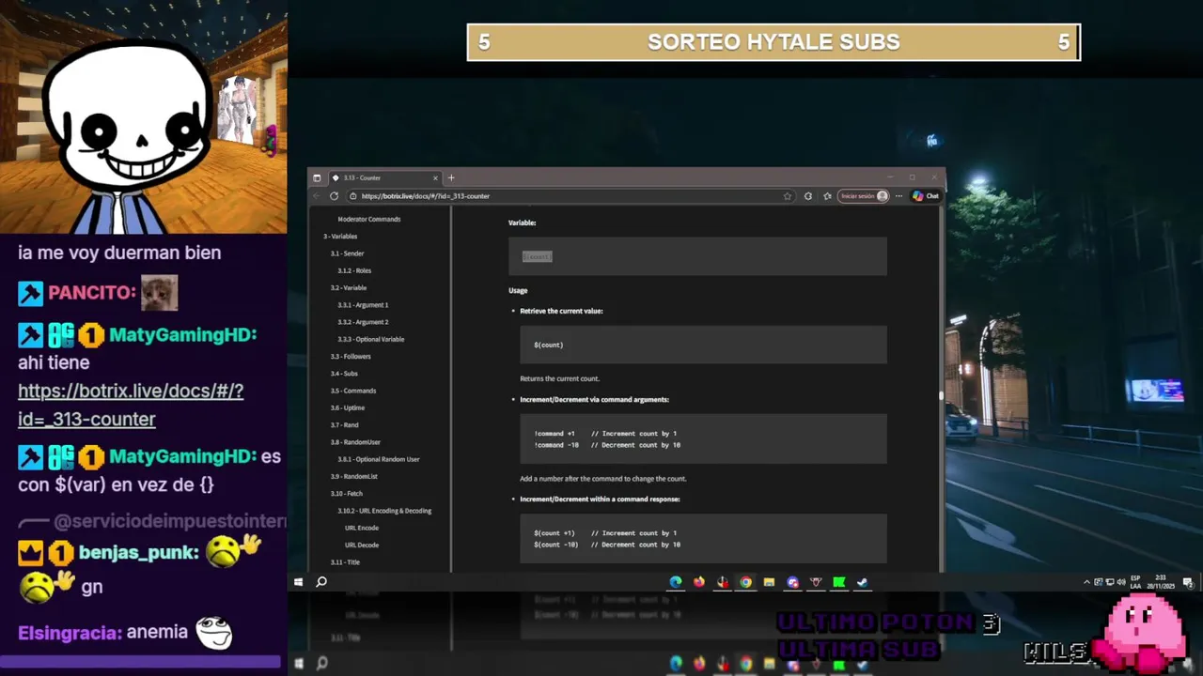Open 3.10.2 - URL Encoding & Decoding entry
Viewport: 1203px width, 676px height.
point(384,511)
